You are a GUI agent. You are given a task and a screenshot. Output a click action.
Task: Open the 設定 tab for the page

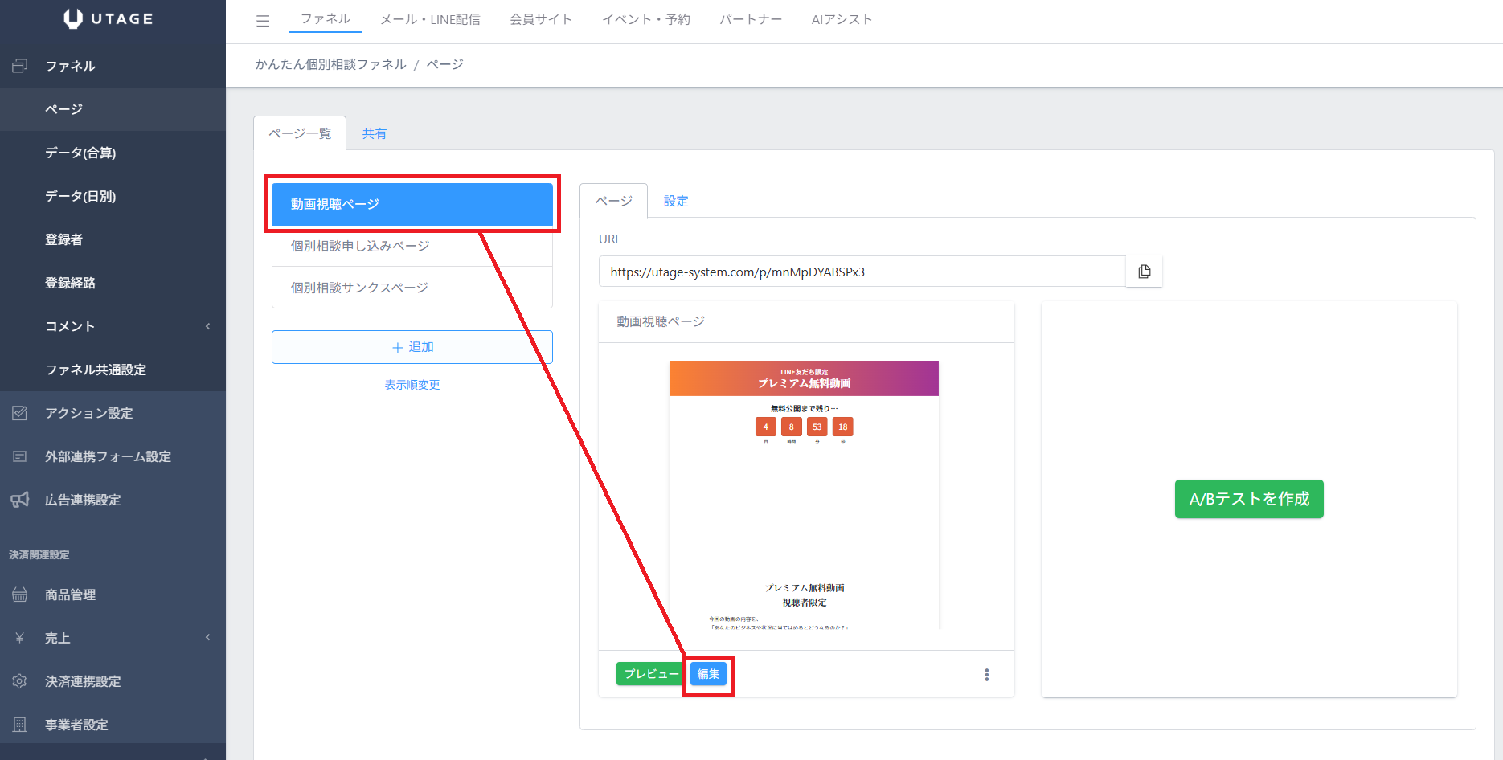coord(675,201)
